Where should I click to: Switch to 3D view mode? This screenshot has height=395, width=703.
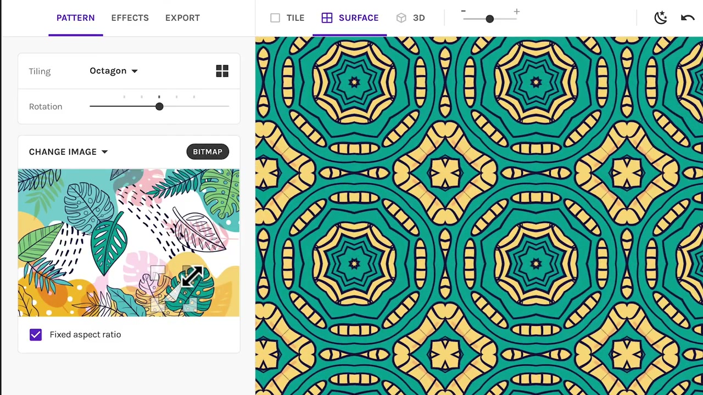tap(419, 18)
